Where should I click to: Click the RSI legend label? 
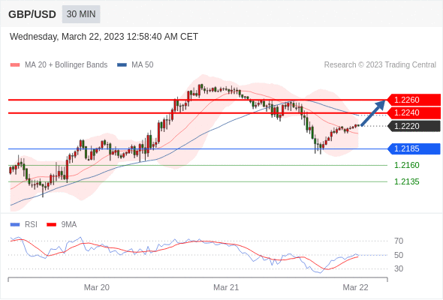pos(31,225)
